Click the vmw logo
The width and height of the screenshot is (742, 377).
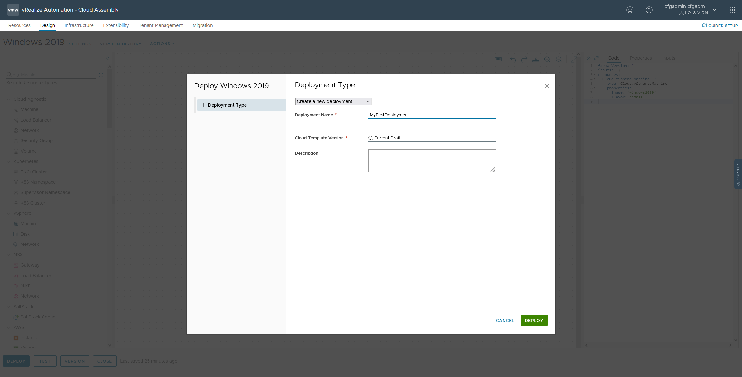[13, 10]
